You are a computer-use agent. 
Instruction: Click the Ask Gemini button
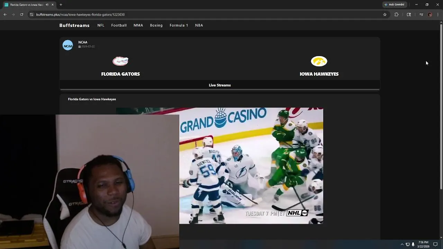click(x=394, y=4)
